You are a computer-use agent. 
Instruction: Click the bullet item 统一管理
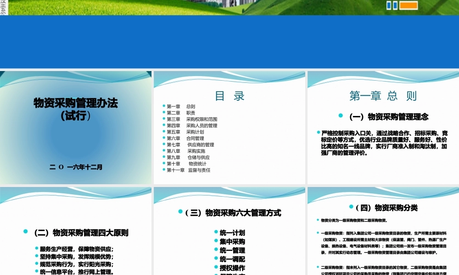[x=232, y=250]
